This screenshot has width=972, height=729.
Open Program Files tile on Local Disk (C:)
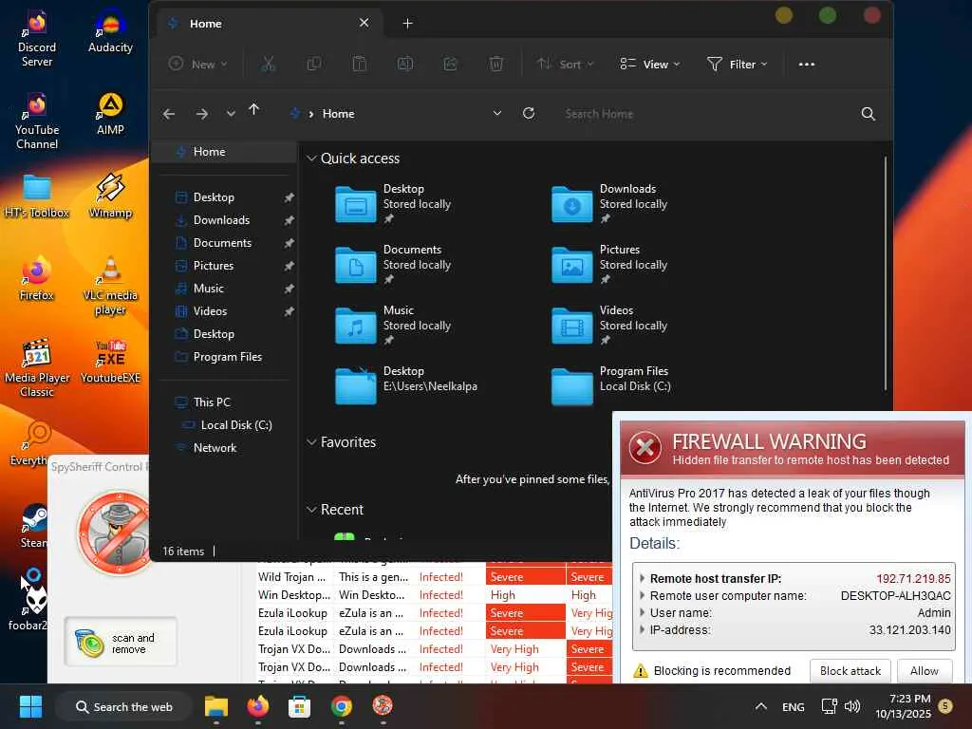pos(611,386)
